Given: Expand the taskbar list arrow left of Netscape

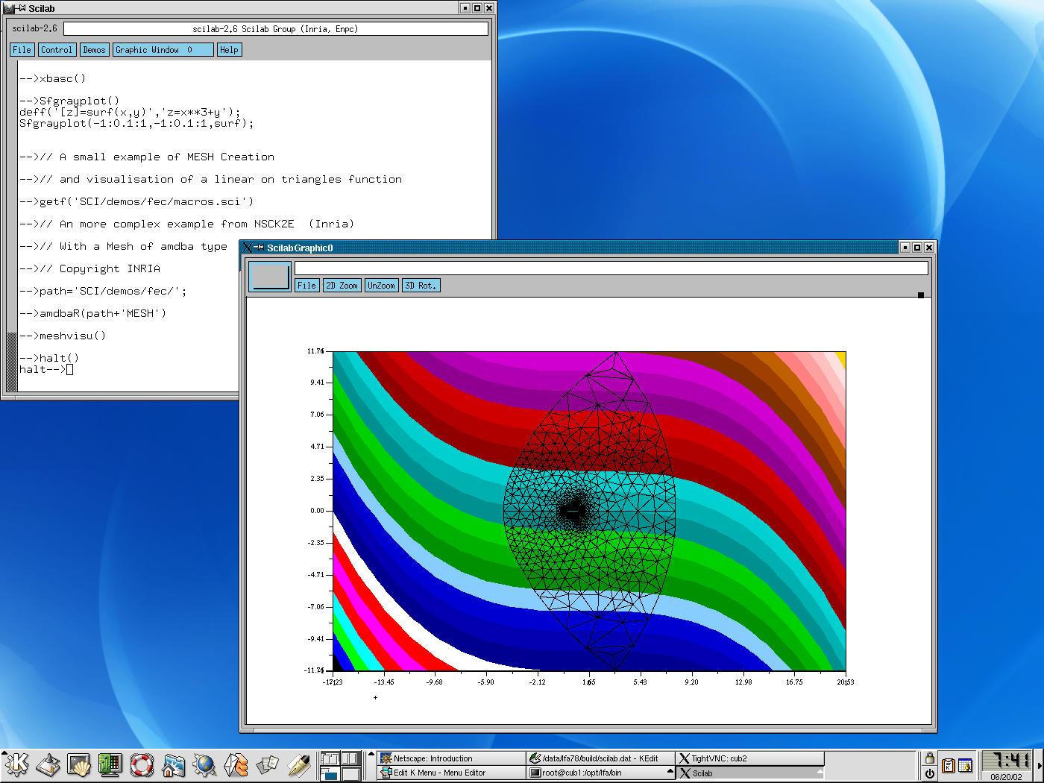Looking at the screenshot, I should (371, 755).
